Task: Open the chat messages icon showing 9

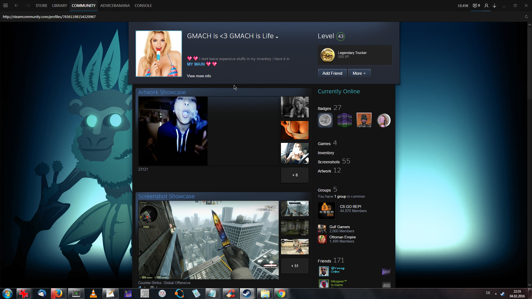Action: tap(476, 6)
